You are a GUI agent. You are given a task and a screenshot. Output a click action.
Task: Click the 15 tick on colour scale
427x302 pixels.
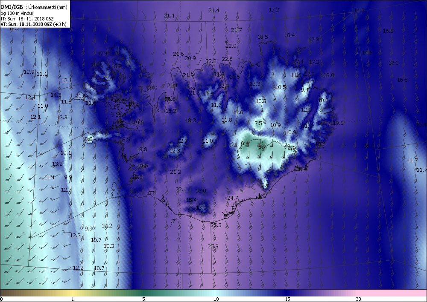[x=287, y=299]
